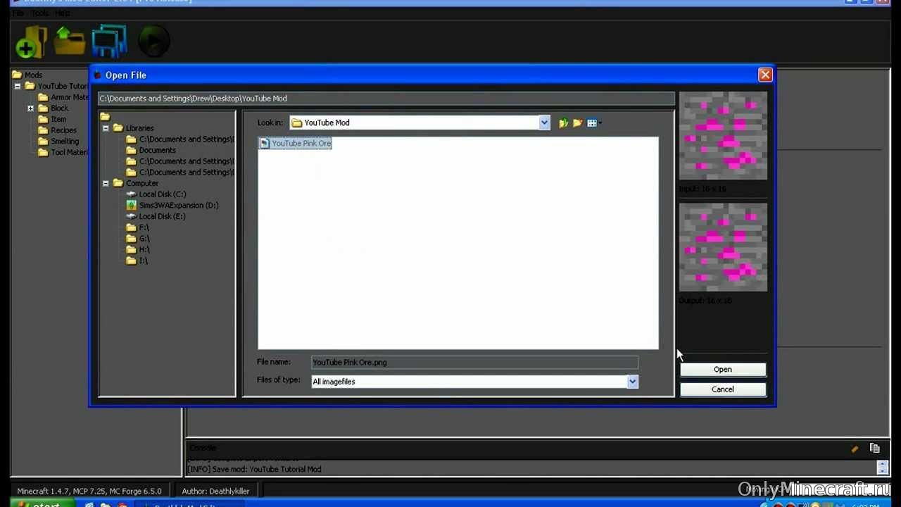901x507 pixels.
Task: Click the copy console icon
Action: (874, 449)
